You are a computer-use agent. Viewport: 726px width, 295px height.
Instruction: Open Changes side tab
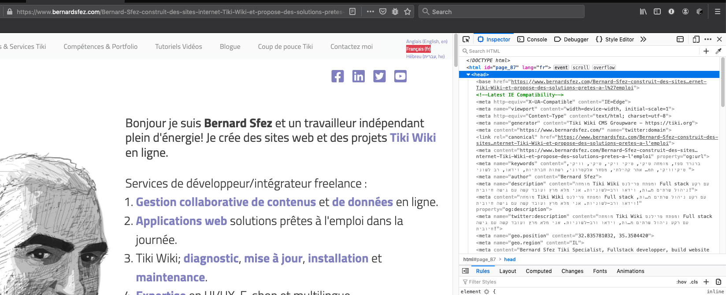[x=572, y=271]
